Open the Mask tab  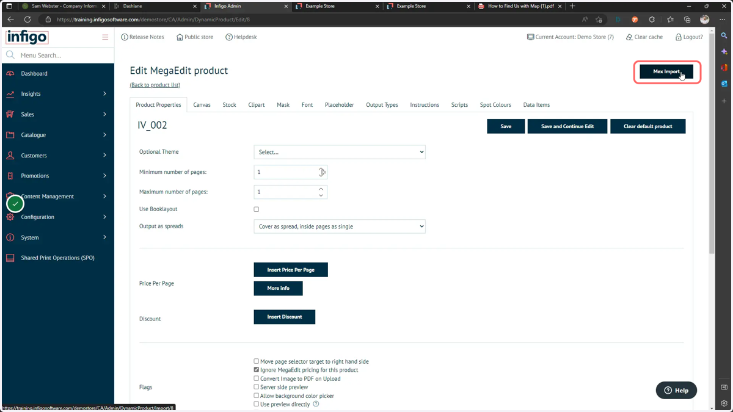point(283,105)
